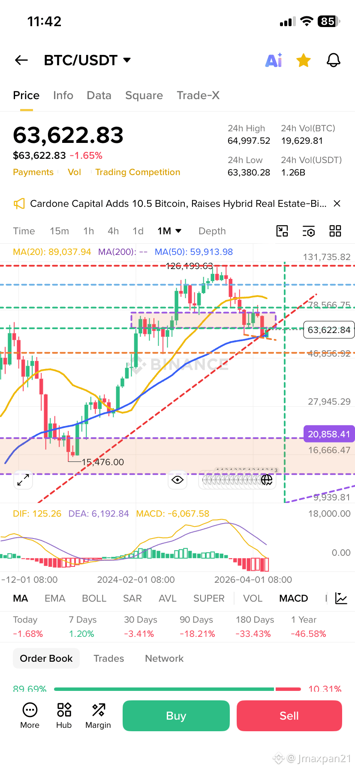The image size is (355, 769).
Task: Select the EMA indicator
Action: [x=55, y=598]
